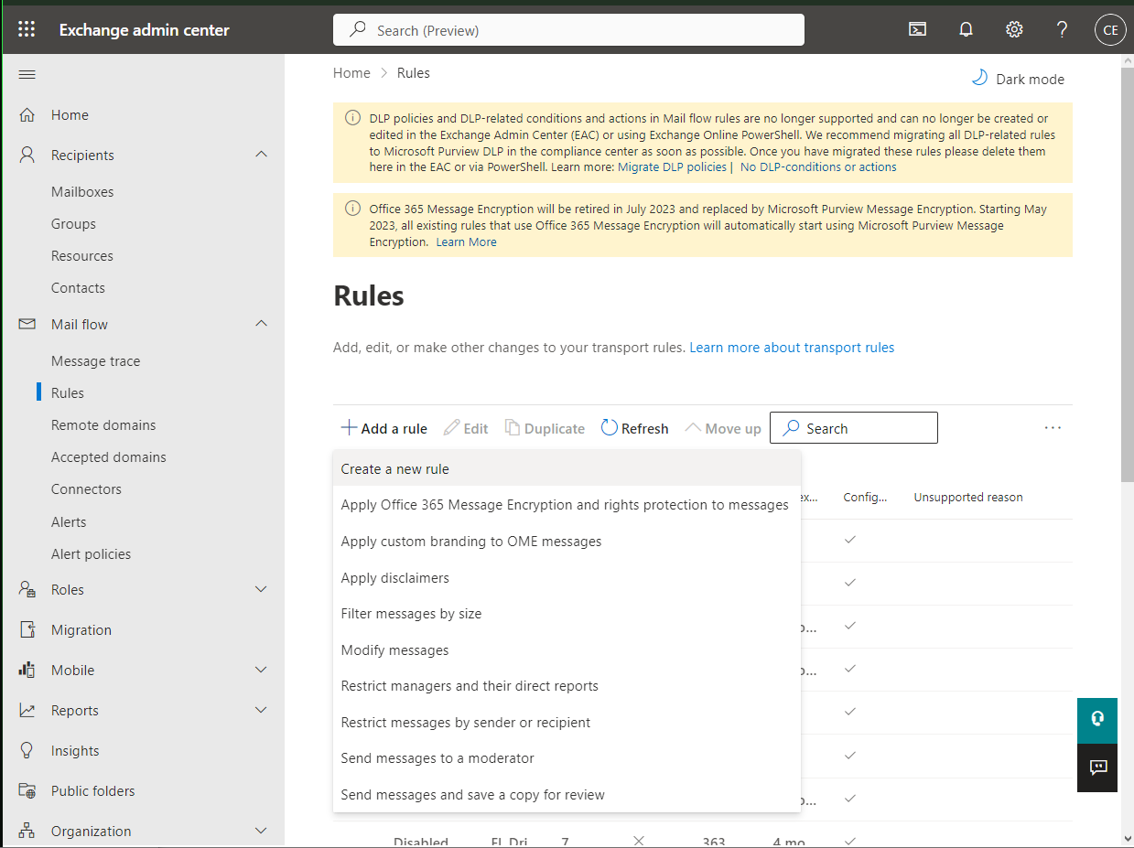Click the top Search (Preview) box
This screenshot has width=1134, height=848.
coord(568,30)
